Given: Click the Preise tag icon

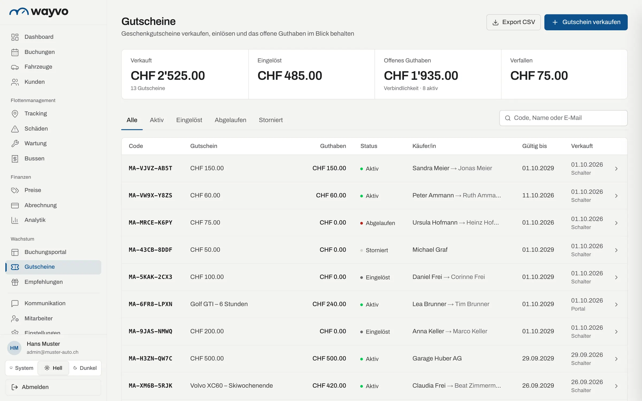Looking at the screenshot, I should pos(15,190).
